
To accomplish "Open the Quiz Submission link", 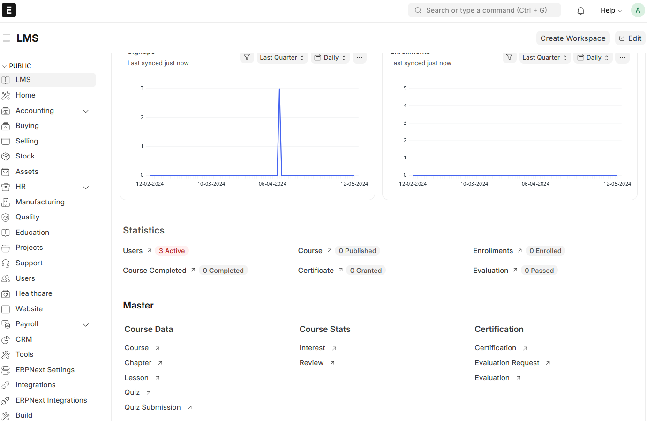I will (158, 407).
